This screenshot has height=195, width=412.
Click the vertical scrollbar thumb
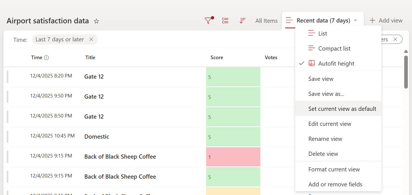tap(406, 72)
